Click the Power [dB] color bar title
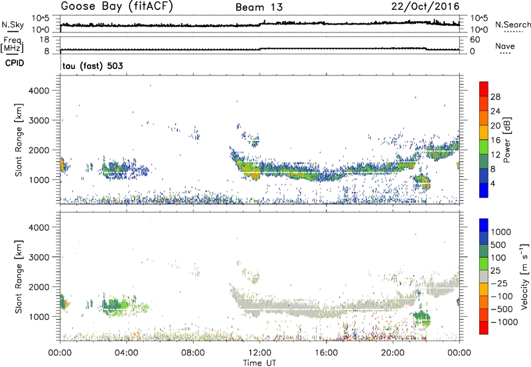Screen dimensions: 531x367 tap(507, 140)
